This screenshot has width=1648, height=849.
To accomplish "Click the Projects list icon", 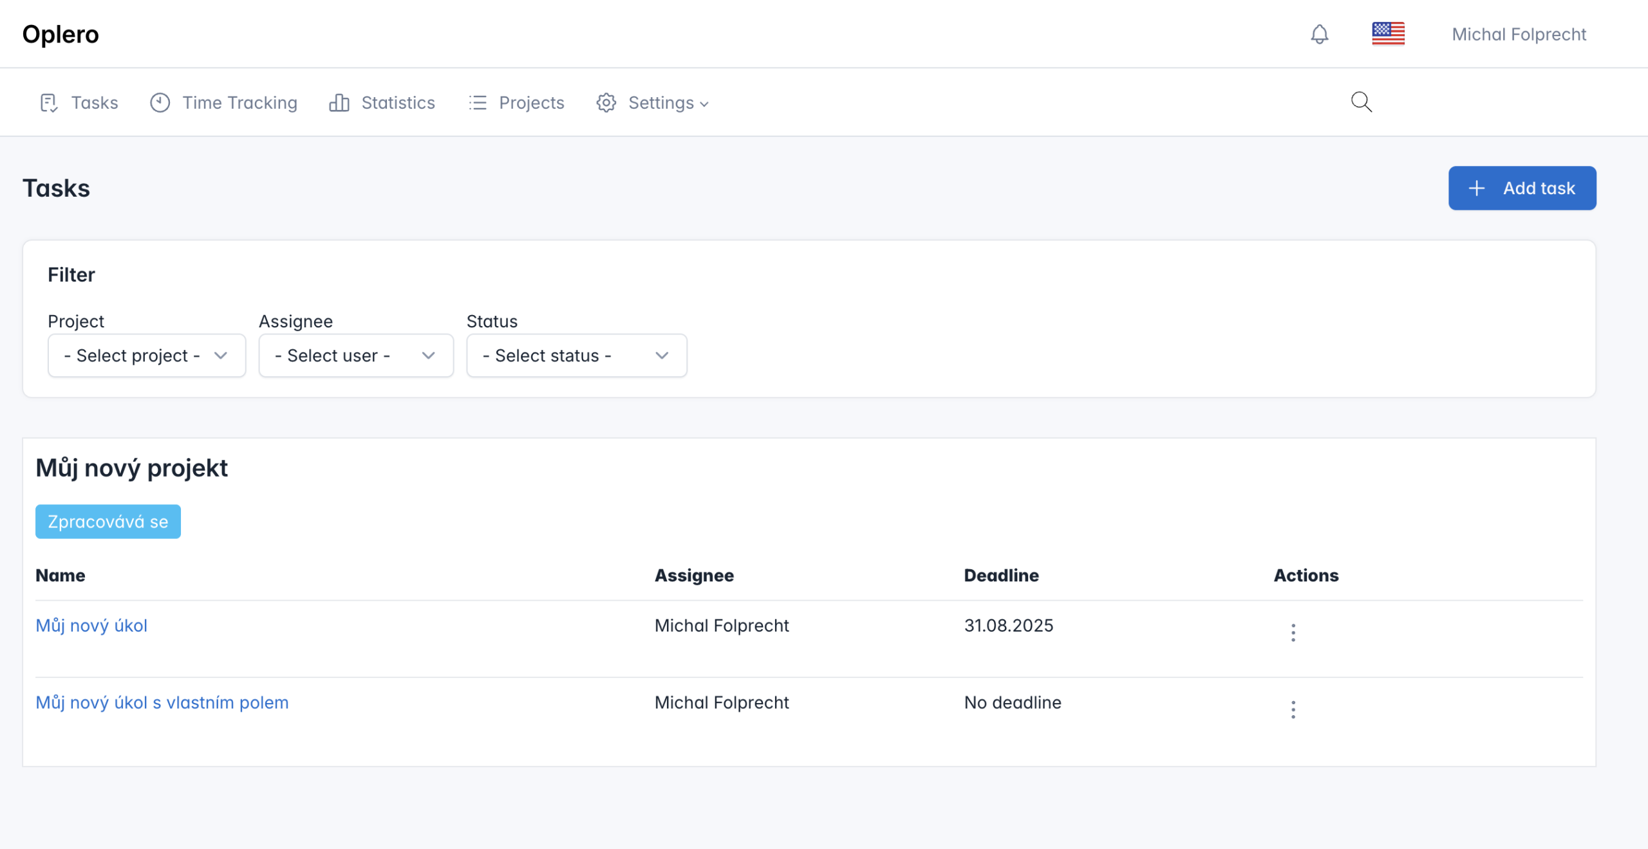I will pyautogui.click(x=478, y=103).
